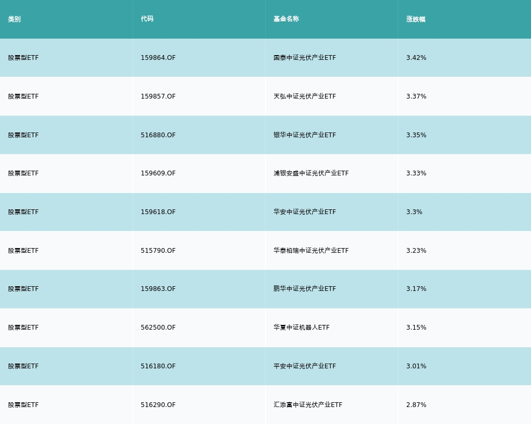Click the 3.42% change value
The width and height of the screenshot is (531, 424).
[416, 58]
